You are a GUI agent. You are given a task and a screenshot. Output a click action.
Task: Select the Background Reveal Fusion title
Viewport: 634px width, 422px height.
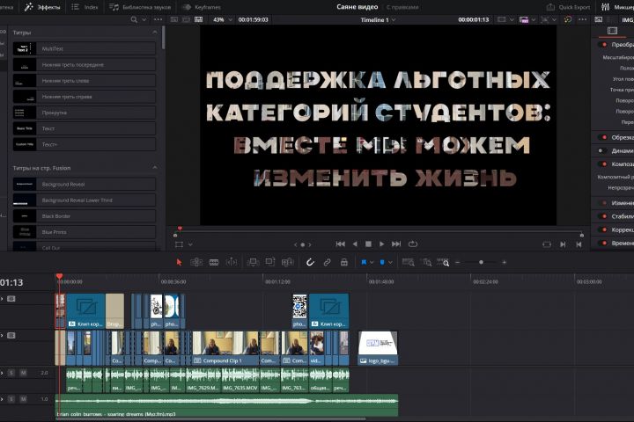click(85, 184)
